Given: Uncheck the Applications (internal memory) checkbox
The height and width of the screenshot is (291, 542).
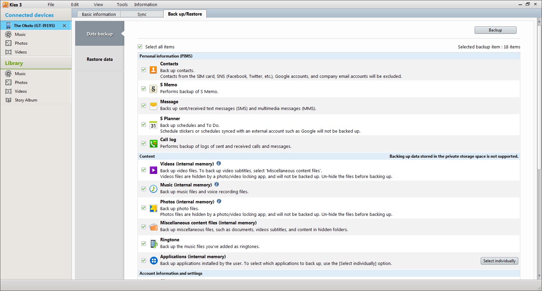Looking at the screenshot, I should click(144, 261).
